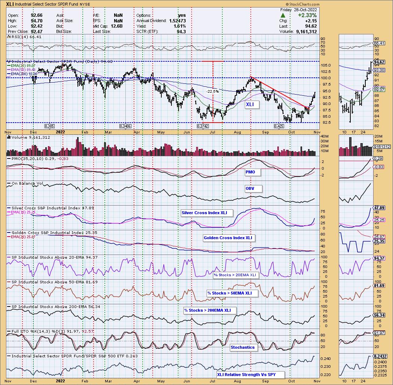This screenshot has height=385, width=393.
Task: Click the High price 94.70
Action: [37, 21]
